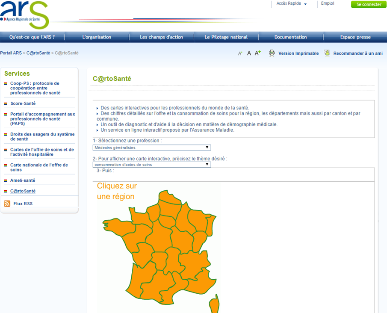Open the Ameli-santé sidebar link

click(23, 180)
